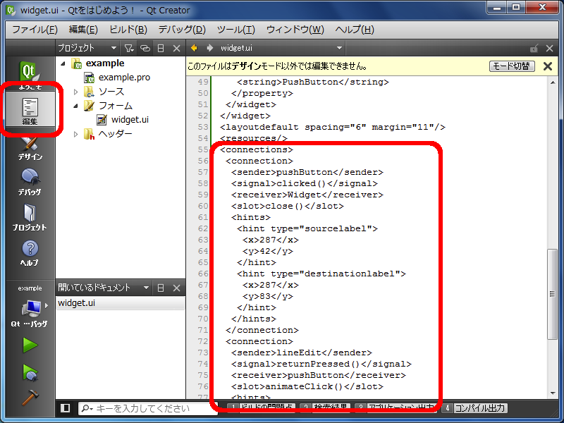
Task: Switch to Edit (編集) mode in sidebar
Action: tap(30, 110)
